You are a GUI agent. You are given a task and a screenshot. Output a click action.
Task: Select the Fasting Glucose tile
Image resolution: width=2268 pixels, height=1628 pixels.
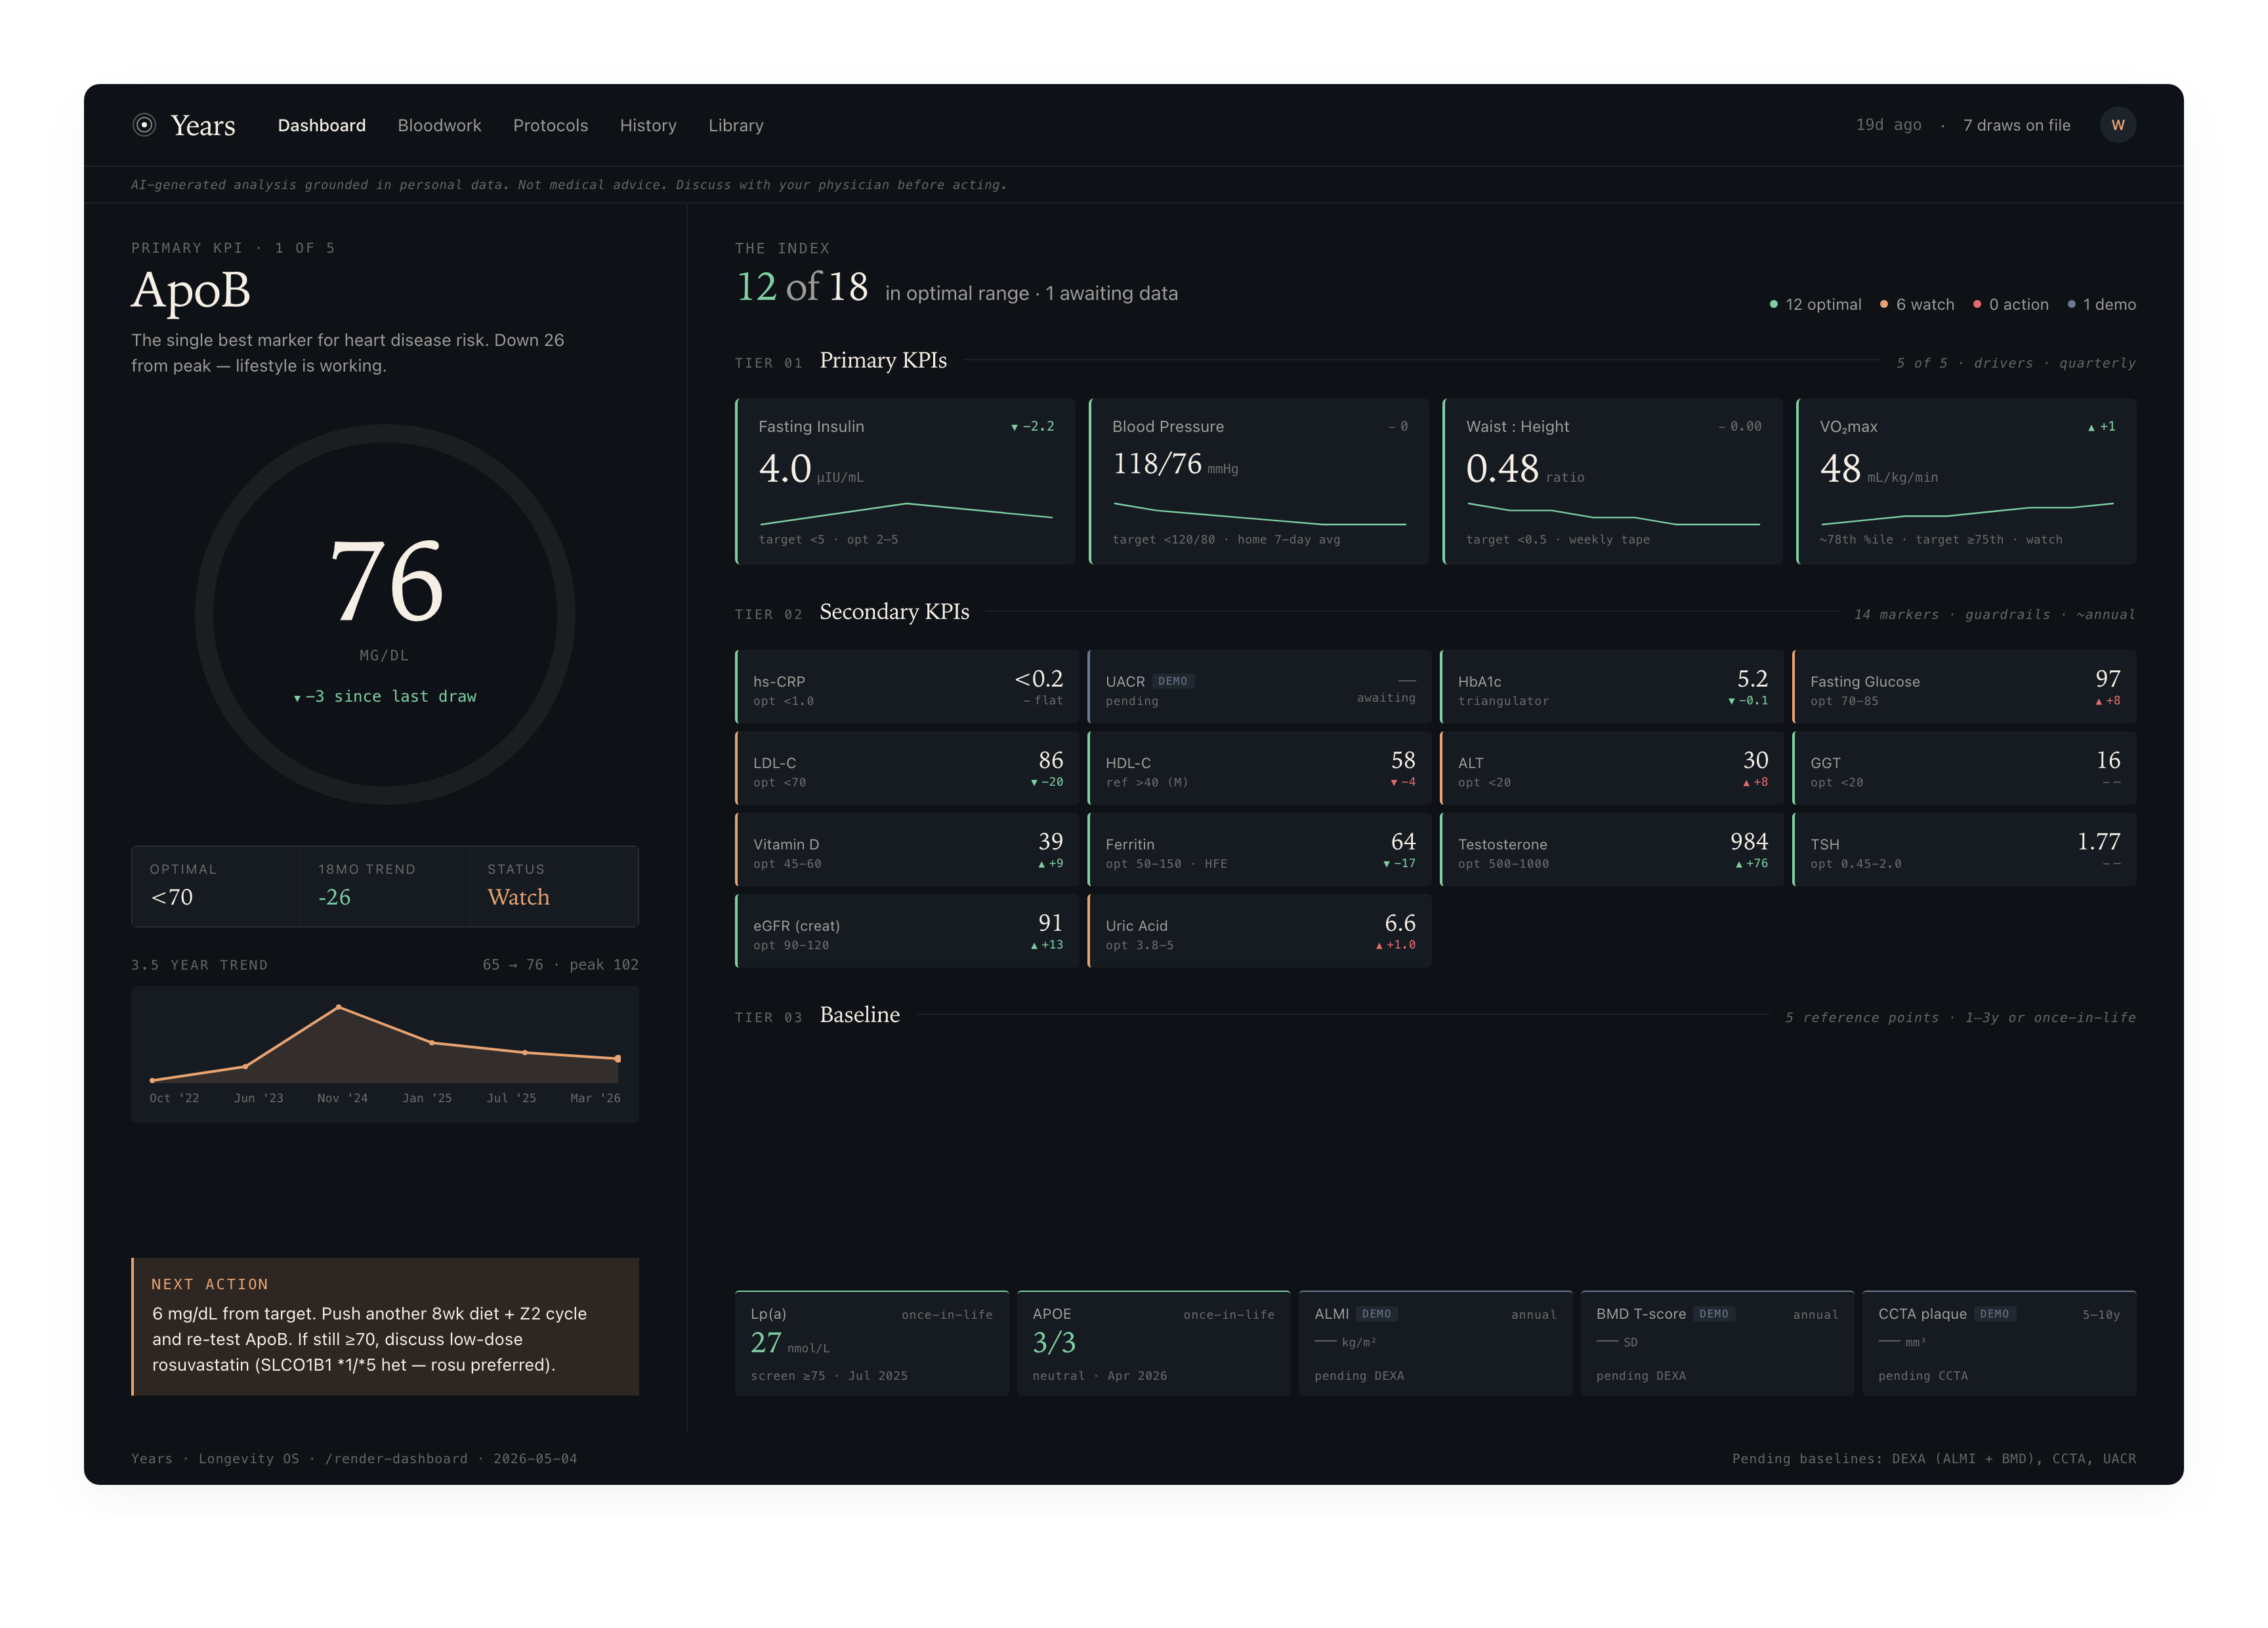pyautogui.click(x=1964, y=687)
